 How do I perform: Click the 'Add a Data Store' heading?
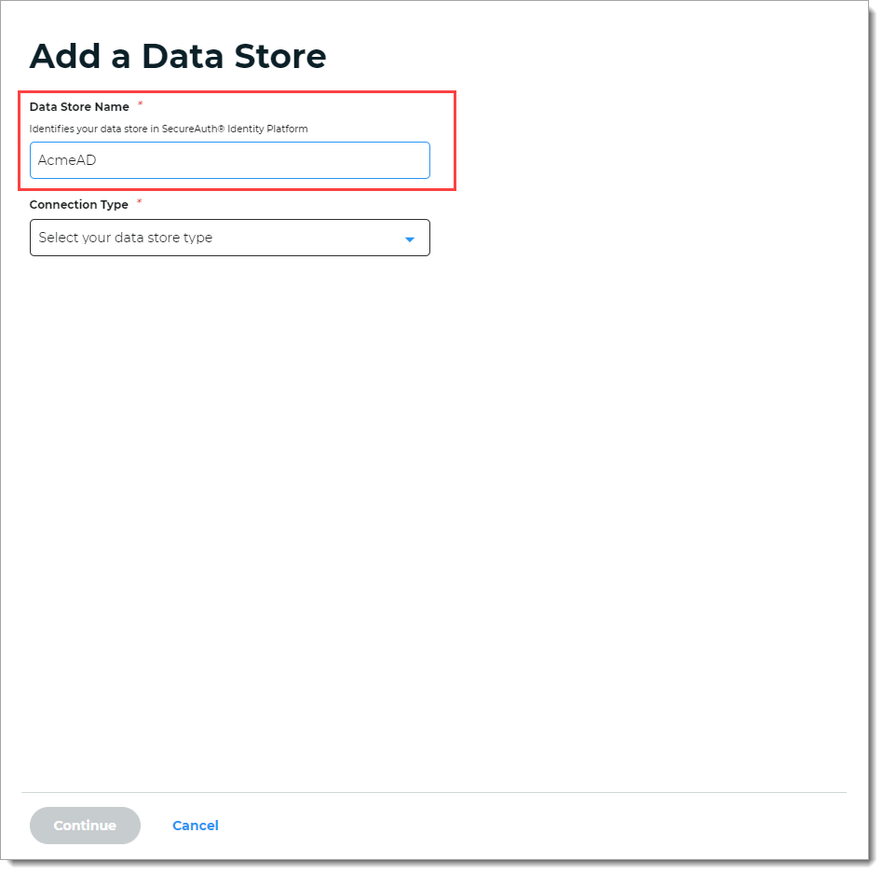[178, 57]
